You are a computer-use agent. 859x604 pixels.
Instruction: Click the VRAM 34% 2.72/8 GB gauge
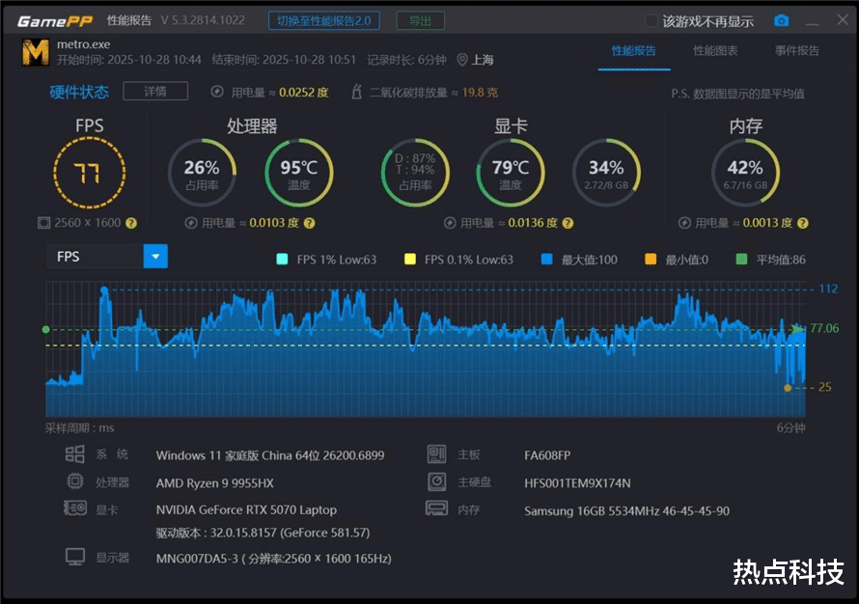pos(606,173)
